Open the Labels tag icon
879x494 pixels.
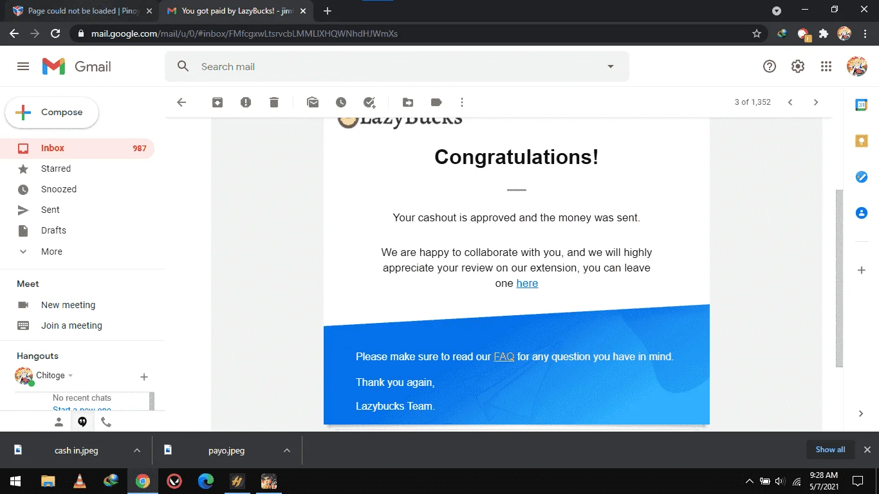coord(436,102)
